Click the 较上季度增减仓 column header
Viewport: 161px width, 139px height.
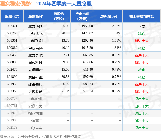point(141,16)
